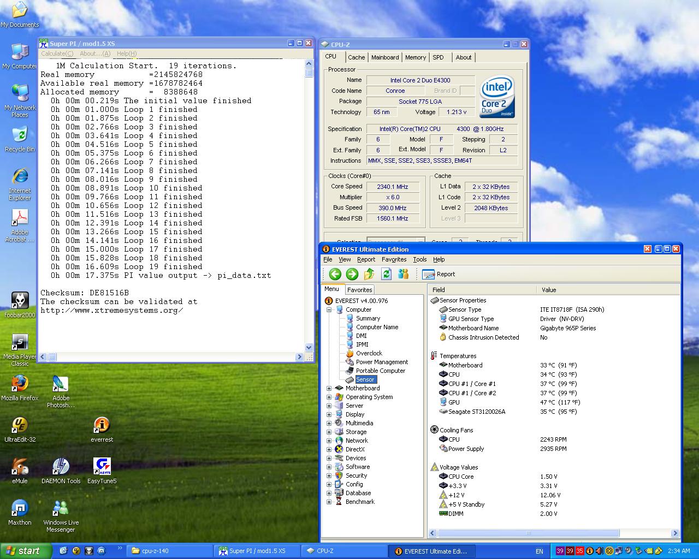Viewport: 699px width, 559px height.
Task: Switch to the Mainboard tab in CPU-Z
Action: click(385, 57)
